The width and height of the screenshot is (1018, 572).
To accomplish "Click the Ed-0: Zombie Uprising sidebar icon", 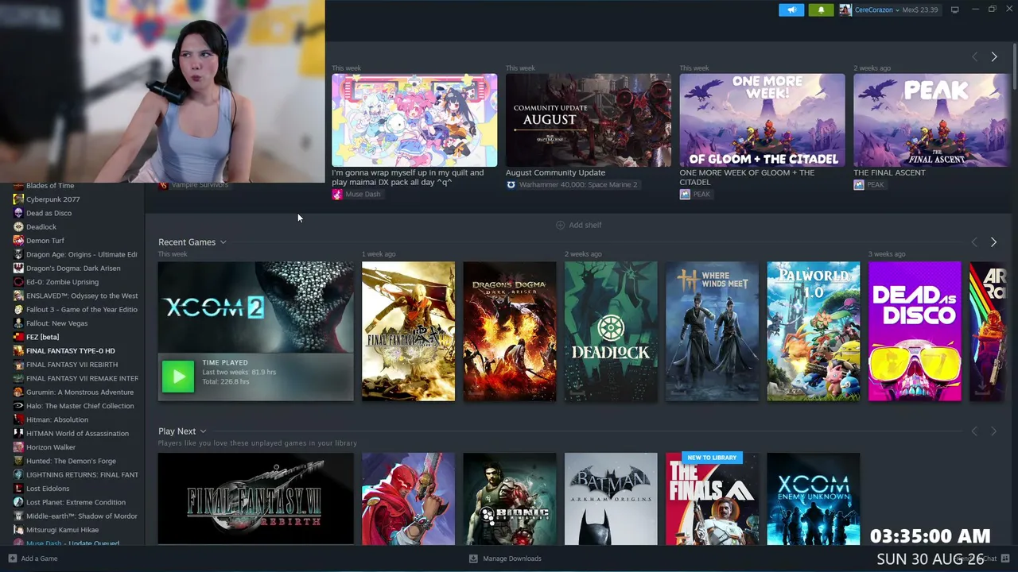I will [18, 282].
